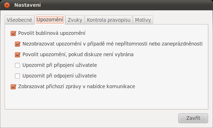Click the text Upozornit při připojení uživatele
This screenshot has width=213, height=128.
(59, 65)
